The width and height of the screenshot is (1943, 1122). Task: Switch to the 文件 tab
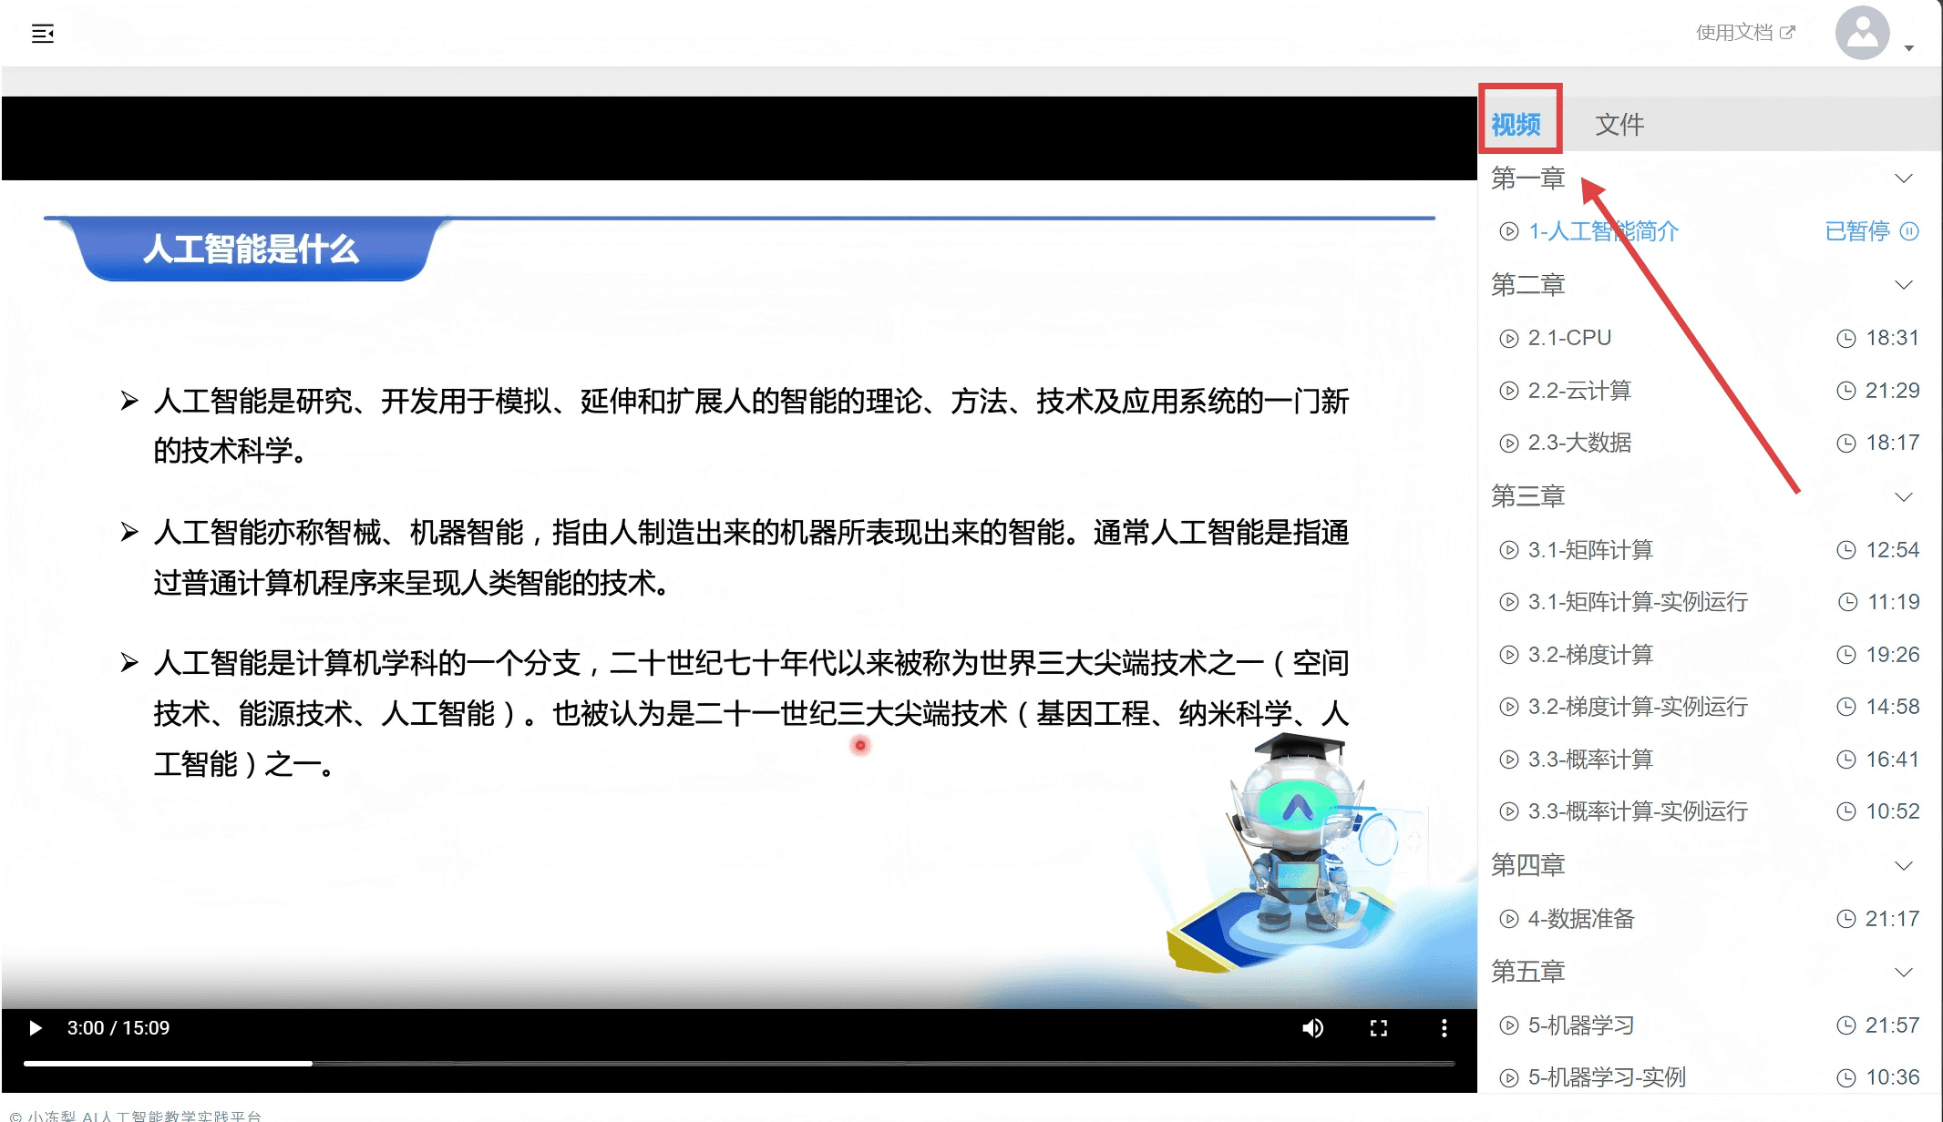1619,124
